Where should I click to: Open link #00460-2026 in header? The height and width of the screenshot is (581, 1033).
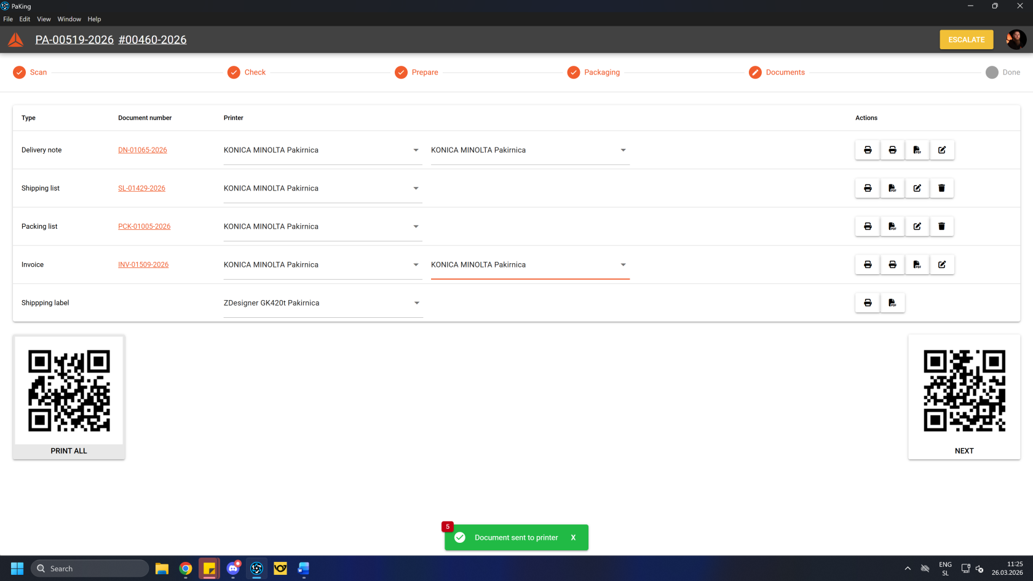point(152,40)
